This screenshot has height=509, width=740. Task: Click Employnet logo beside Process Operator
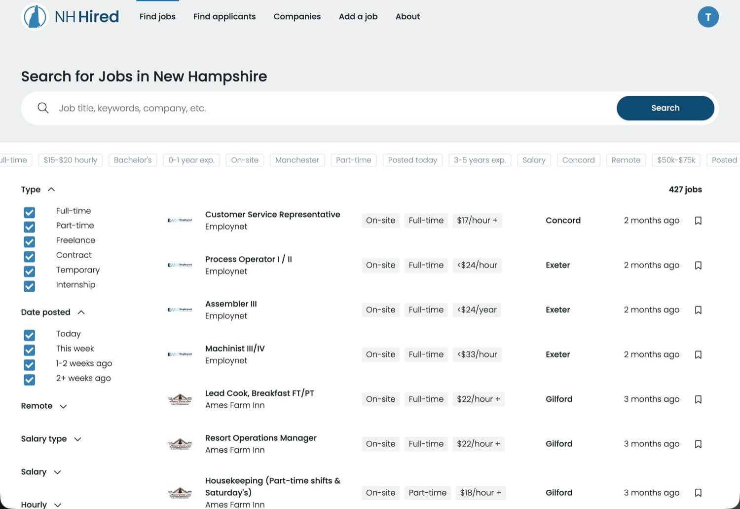pyautogui.click(x=180, y=265)
